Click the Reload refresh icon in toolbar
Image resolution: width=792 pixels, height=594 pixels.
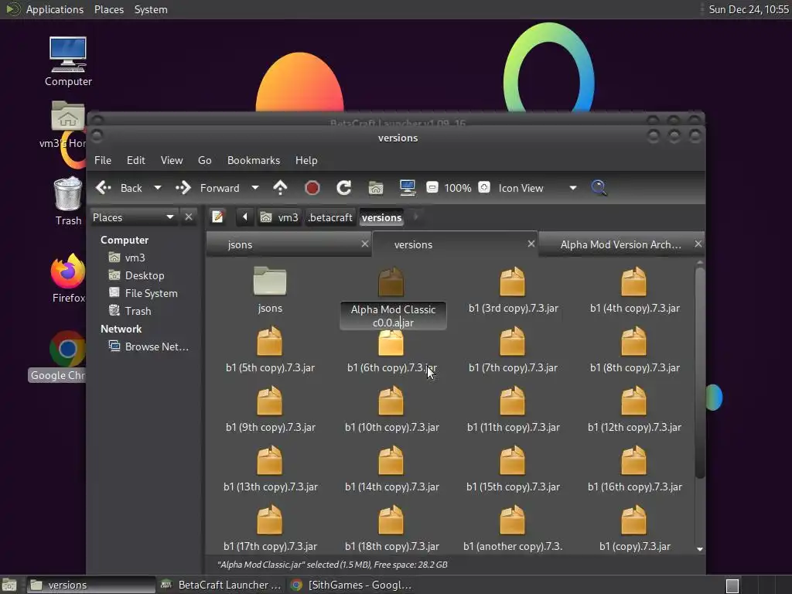(344, 188)
